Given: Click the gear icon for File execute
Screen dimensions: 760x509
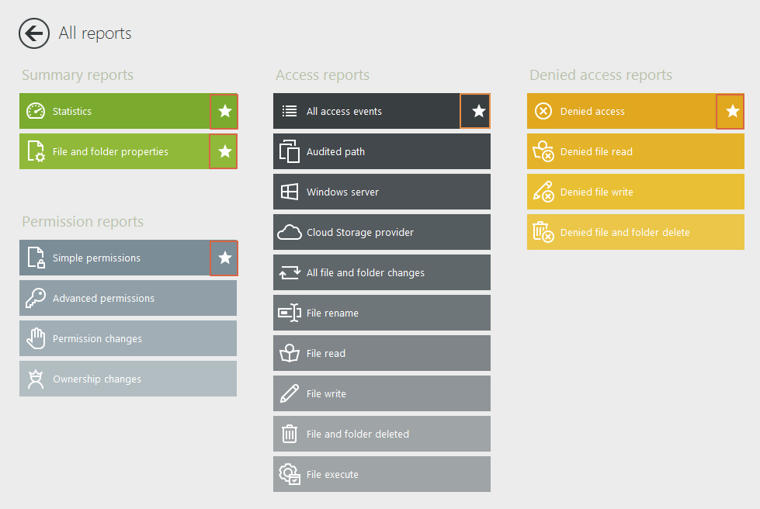Looking at the screenshot, I should pyautogui.click(x=290, y=474).
